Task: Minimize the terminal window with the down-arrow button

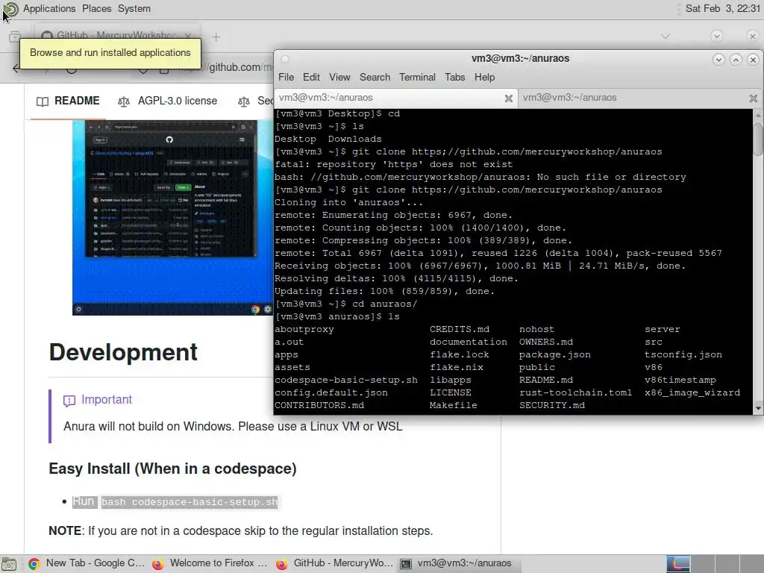Action: pos(718,60)
